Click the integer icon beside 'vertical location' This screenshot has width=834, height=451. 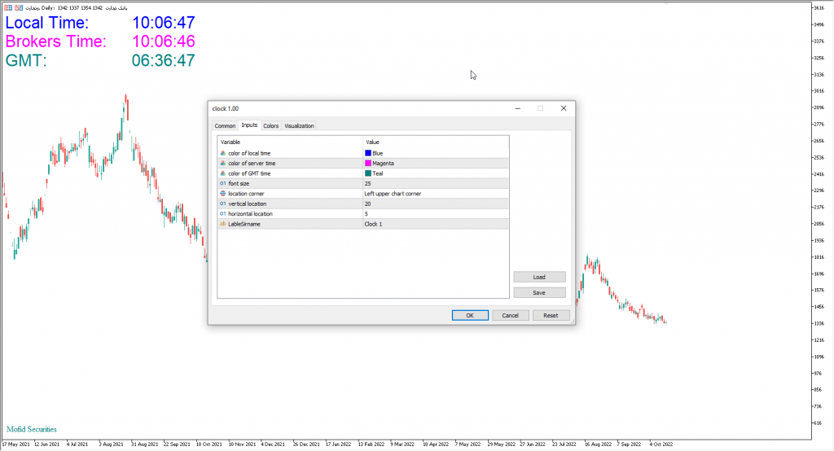click(223, 204)
